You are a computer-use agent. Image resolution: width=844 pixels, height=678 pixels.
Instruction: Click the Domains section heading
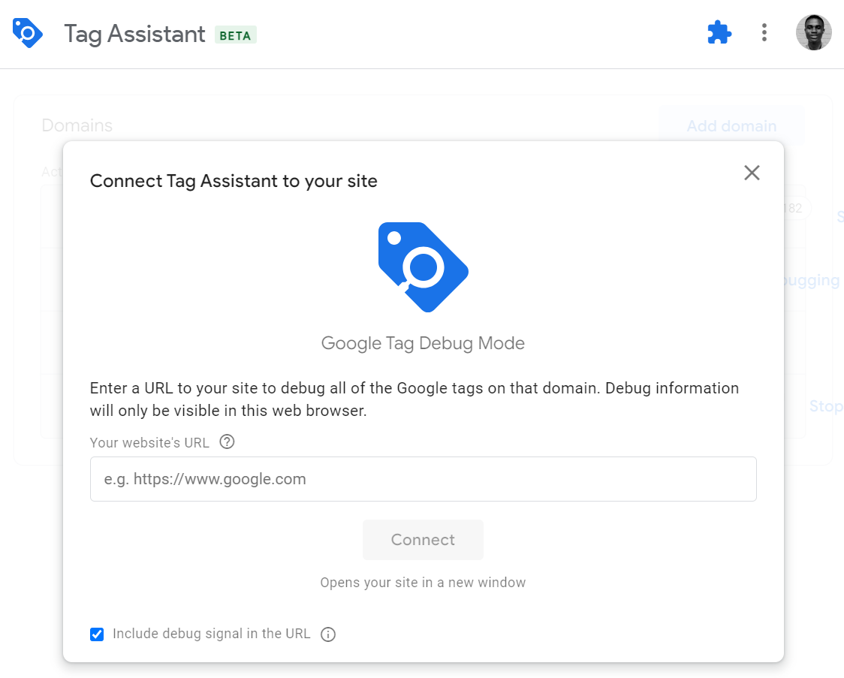coord(77,125)
